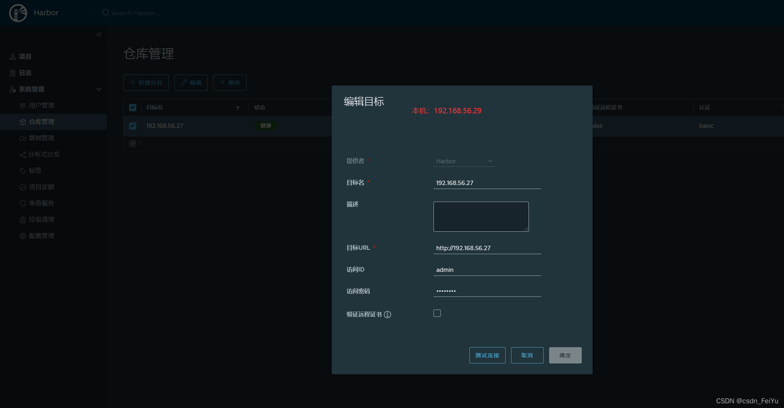Click the 系统管理 administration icon
This screenshot has height=408, width=784.
(13, 89)
